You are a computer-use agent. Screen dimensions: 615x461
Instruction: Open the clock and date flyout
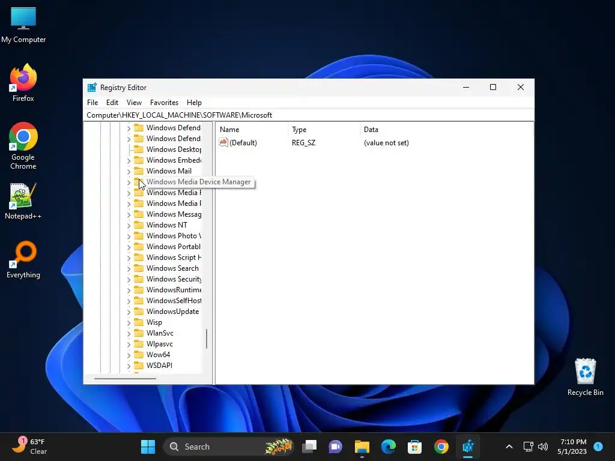coord(572,447)
